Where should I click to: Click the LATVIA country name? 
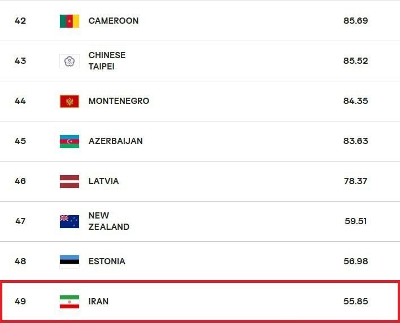click(x=103, y=181)
